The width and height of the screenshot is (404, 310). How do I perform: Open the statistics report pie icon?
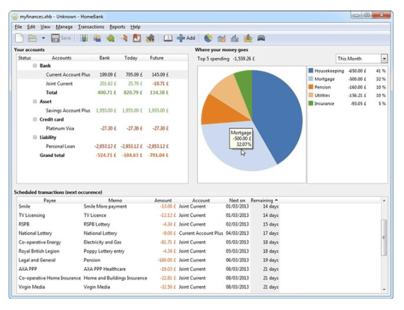tap(208, 38)
